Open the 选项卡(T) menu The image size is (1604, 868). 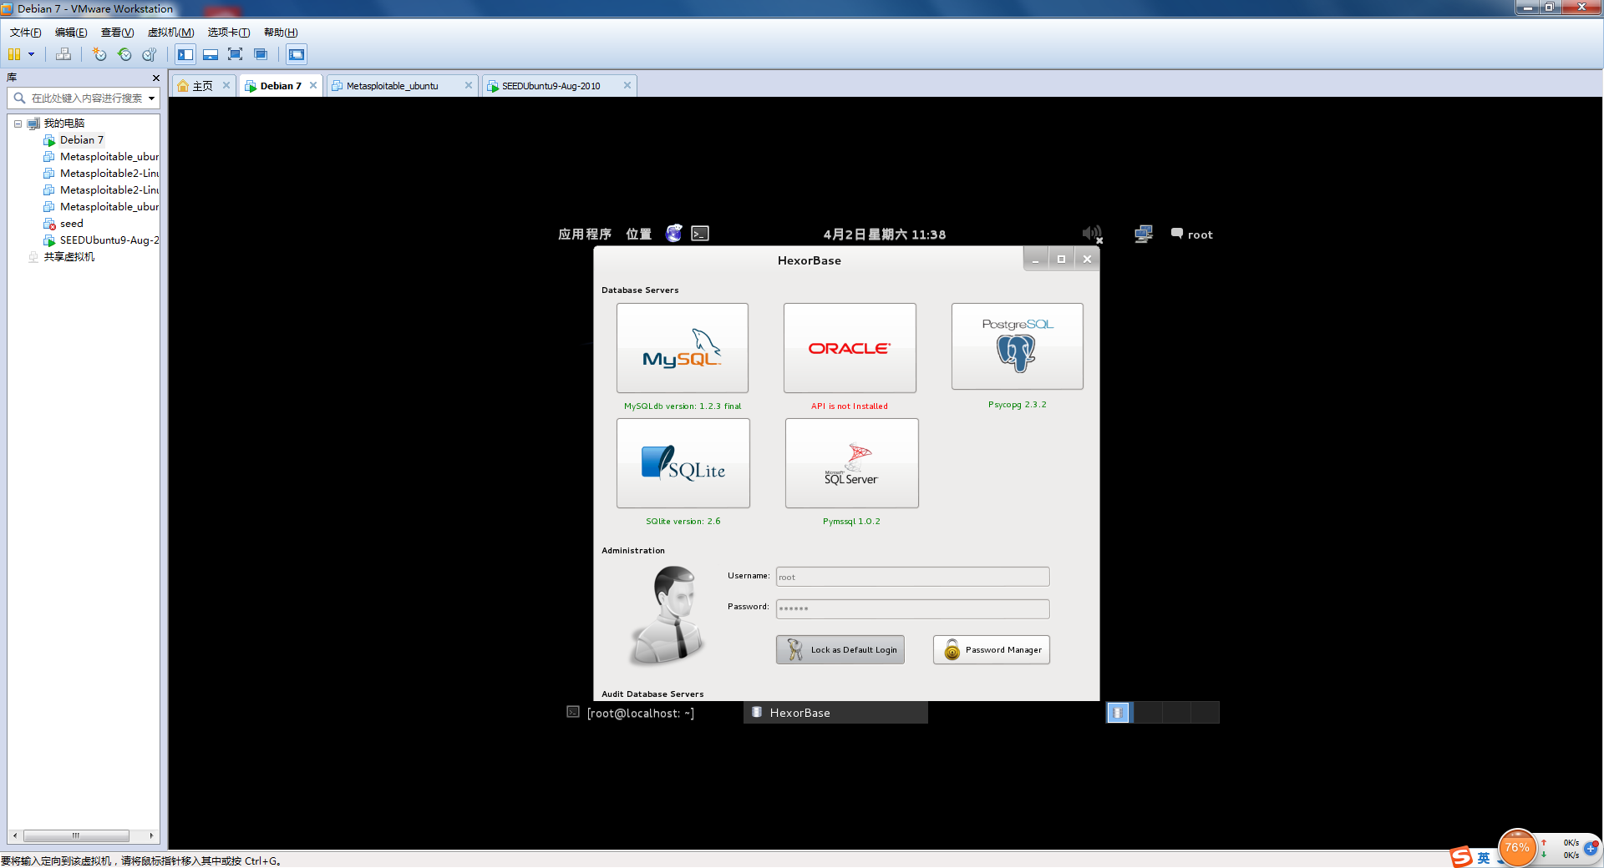click(228, 33)
